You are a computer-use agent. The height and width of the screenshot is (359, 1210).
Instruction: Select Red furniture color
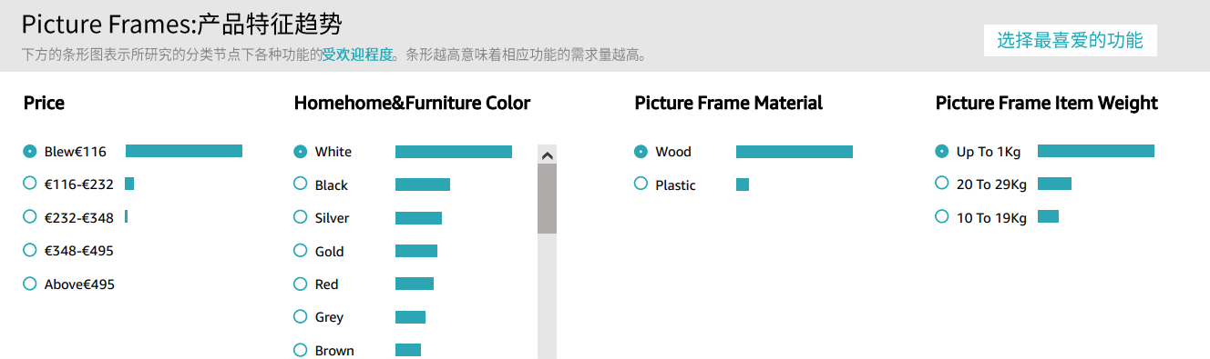click(x=301, y=284)
